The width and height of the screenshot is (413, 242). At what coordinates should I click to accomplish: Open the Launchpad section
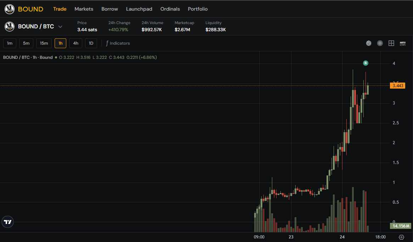coord(139,9)
